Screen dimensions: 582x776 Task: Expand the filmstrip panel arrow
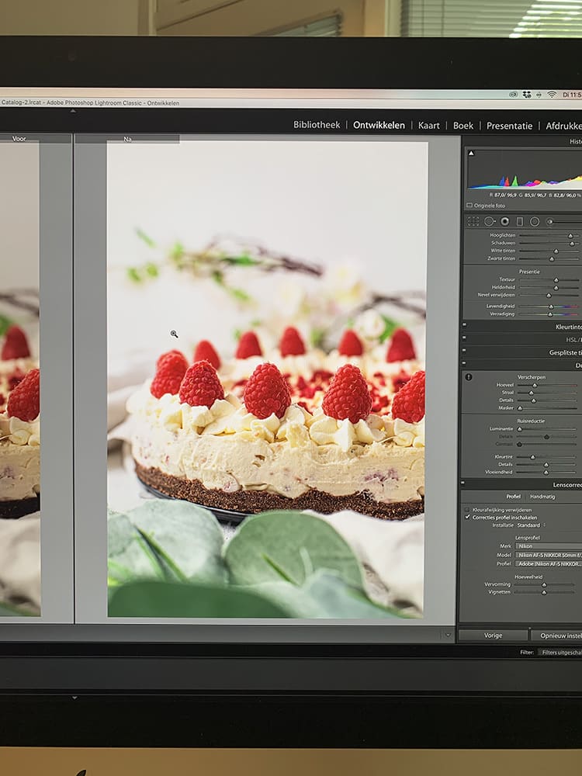coord(74,698)
